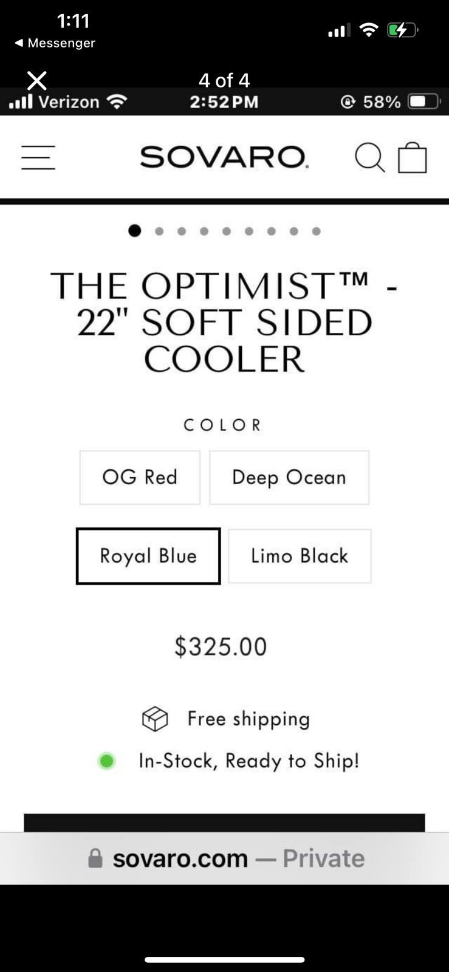This screenshot has height=972, width=449.
Task: Select first active carousel dot
Action: click(135, 230)
